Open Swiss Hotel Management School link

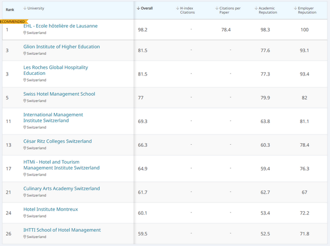tap(59, 94)
